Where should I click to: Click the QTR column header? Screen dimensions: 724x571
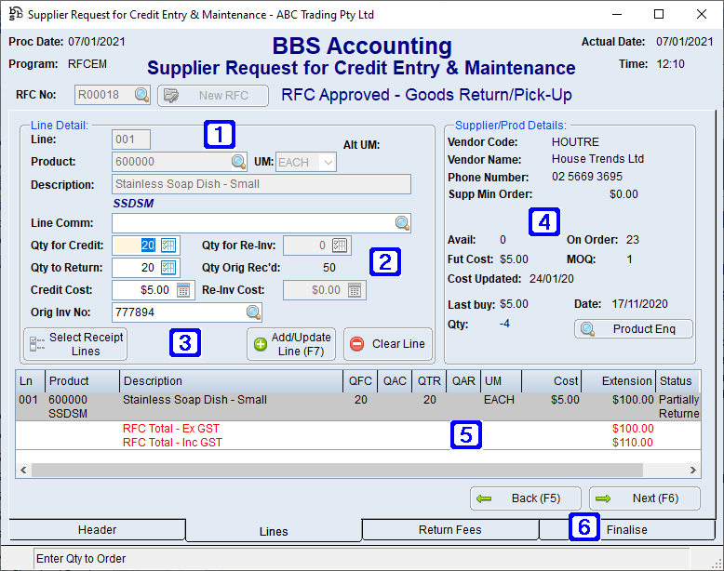coord(429,381)
